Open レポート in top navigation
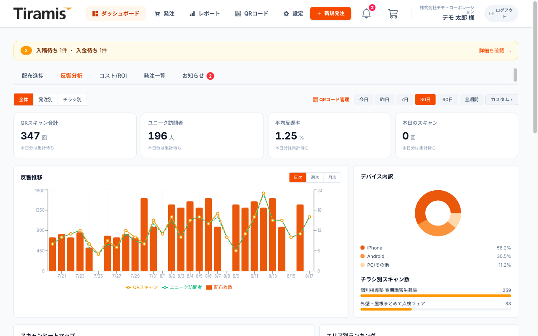Screen dimensions: 538x336 coord(205,13)
